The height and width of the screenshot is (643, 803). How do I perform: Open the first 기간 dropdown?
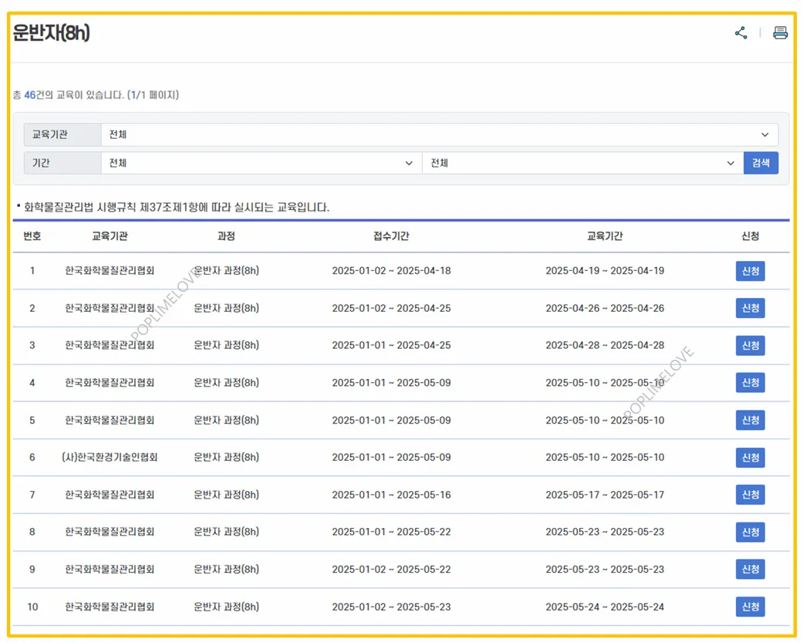point(261,164)
